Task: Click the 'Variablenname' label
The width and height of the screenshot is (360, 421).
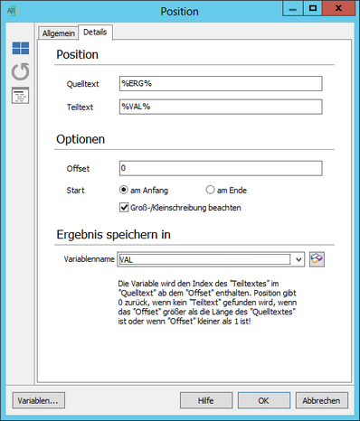Action: (x=89, y=259)
